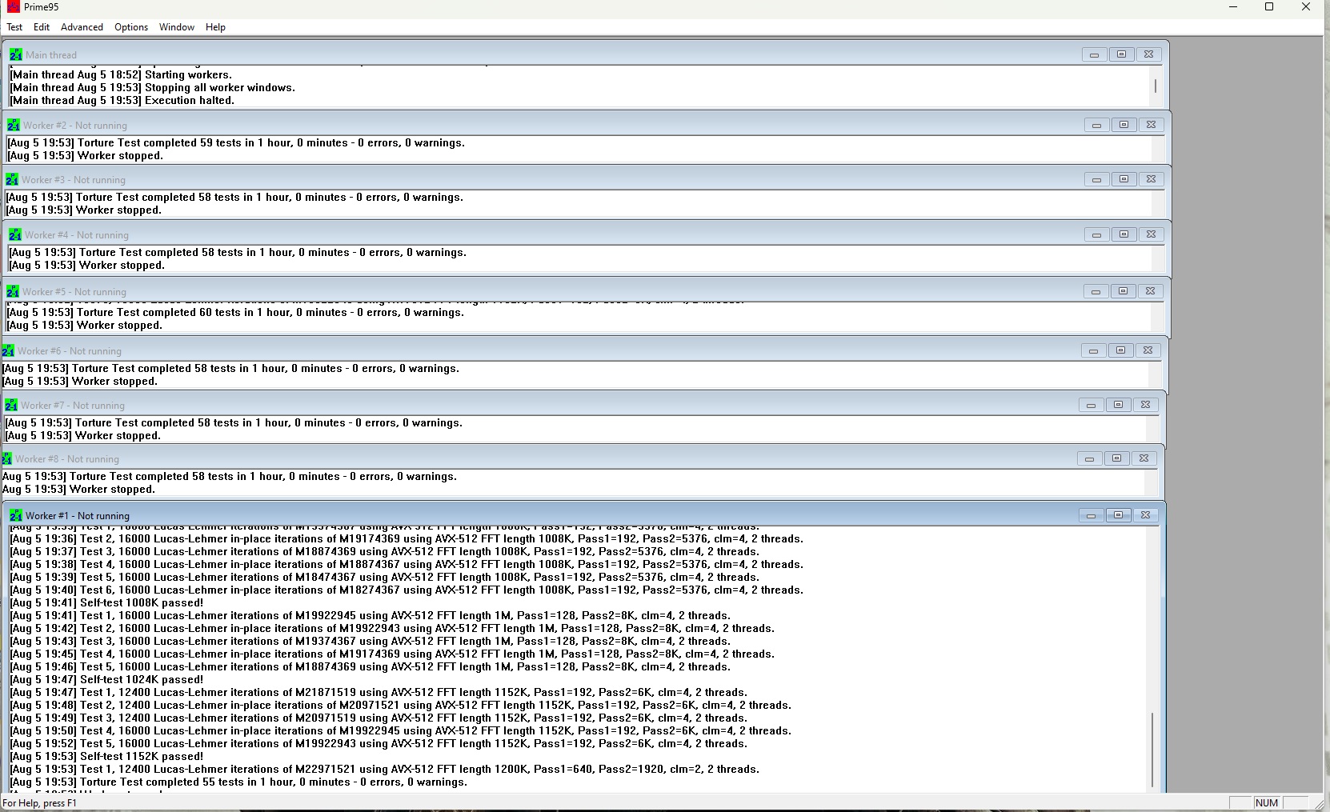Close the Worker #1 child window
Screen dimensions: 1330x812
(x=1145, y=515)
